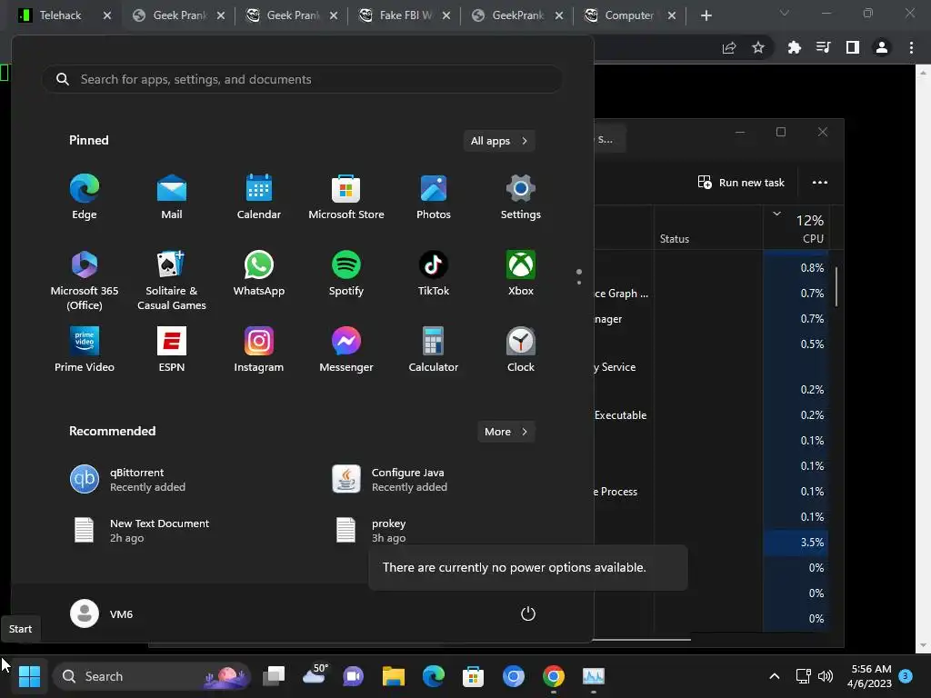Launch TikTok from the Start menu
The height and width of the screenshot is (698, 931).
coord(434,274)
